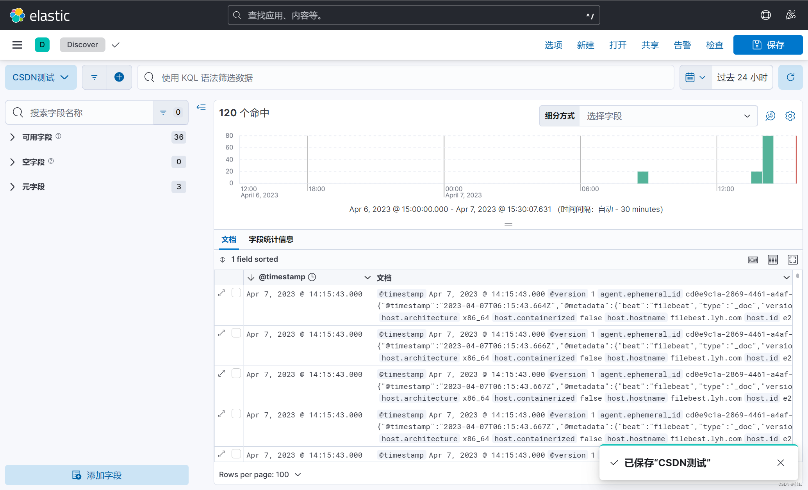The image size is (808, 490).
Task: Open the columns display selector
Action: (x=773, y=260)
